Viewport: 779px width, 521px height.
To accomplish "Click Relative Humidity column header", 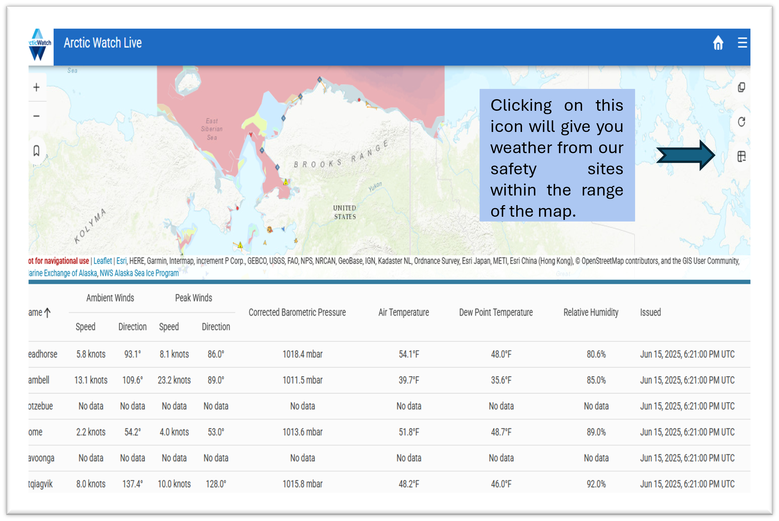I will (x=591, y=313).
